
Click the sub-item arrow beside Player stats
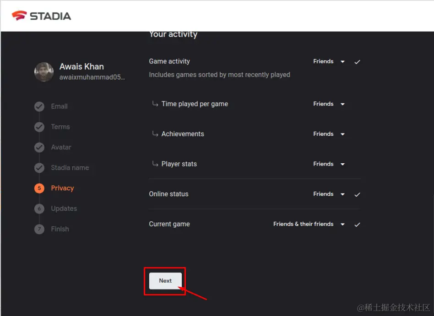click(x=155, y=164)
